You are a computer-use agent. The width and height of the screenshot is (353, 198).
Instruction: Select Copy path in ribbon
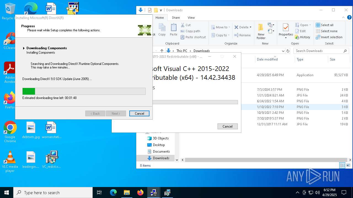tap(190, 31)
